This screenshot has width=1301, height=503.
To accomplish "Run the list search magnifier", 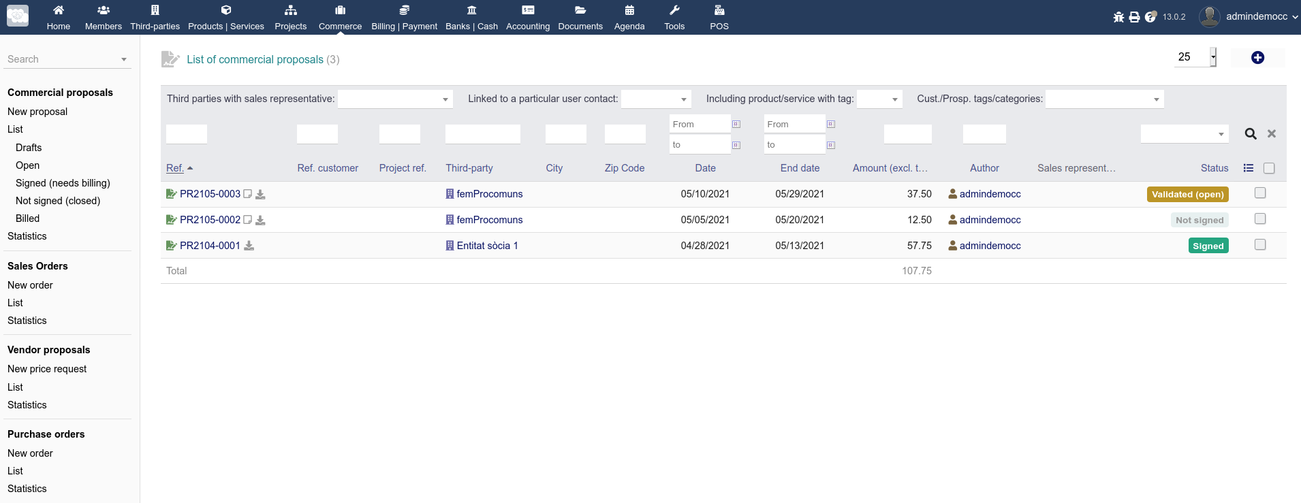I will (x=1251, y=134).
